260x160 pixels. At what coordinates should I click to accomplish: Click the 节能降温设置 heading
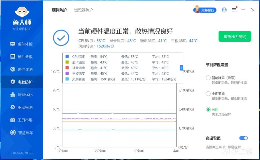(217, 65)
